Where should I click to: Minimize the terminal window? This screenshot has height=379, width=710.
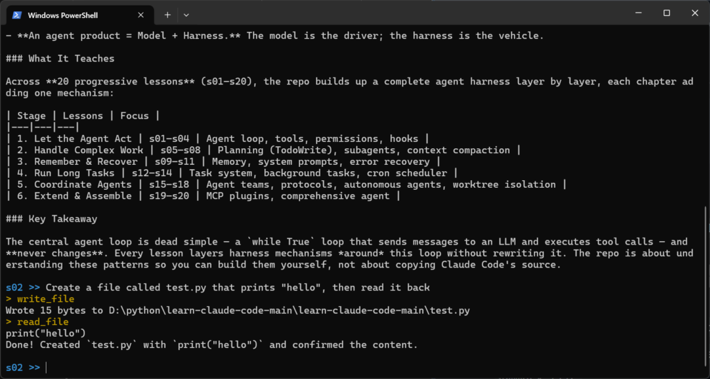[639, 14]
